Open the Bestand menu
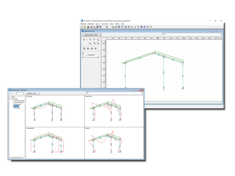 [x=83, y=24]
